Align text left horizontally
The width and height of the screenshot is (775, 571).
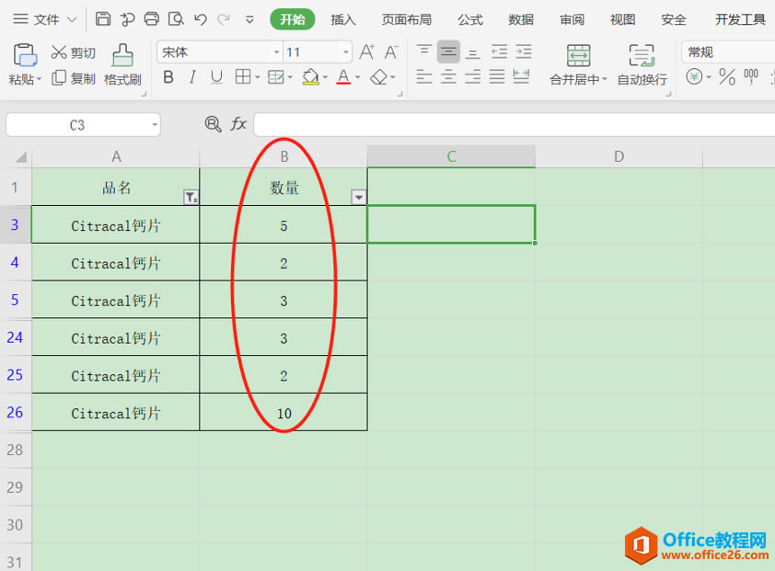pyautogui.click(x=424, y=76)
